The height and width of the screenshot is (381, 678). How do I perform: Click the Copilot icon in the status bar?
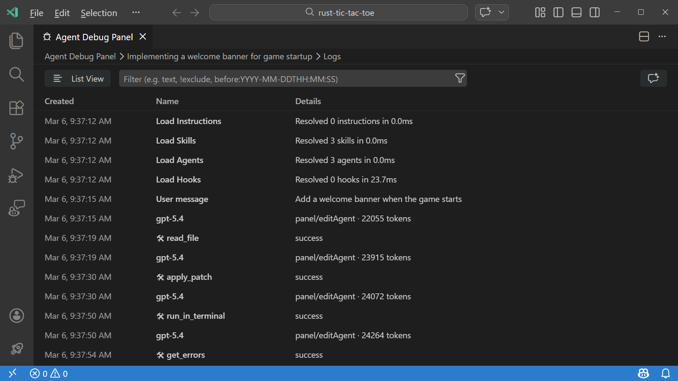point(643,373)
